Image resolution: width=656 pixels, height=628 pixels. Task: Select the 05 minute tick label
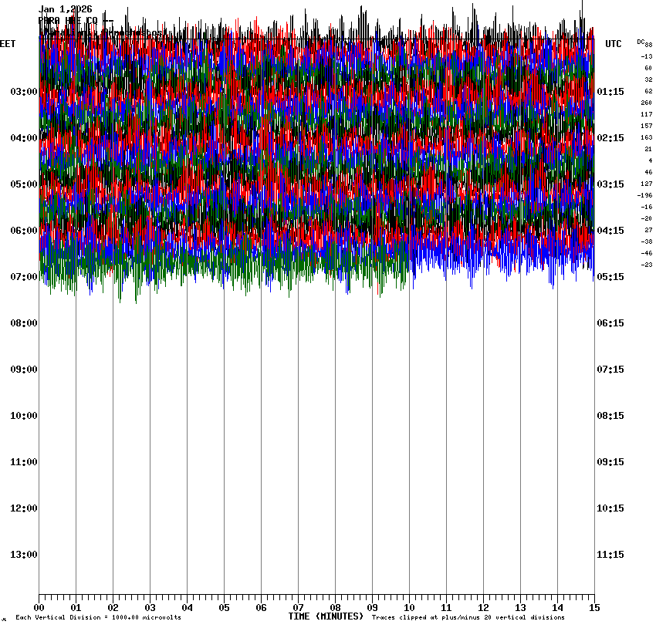pyautogui.click(x=224, y=607)
